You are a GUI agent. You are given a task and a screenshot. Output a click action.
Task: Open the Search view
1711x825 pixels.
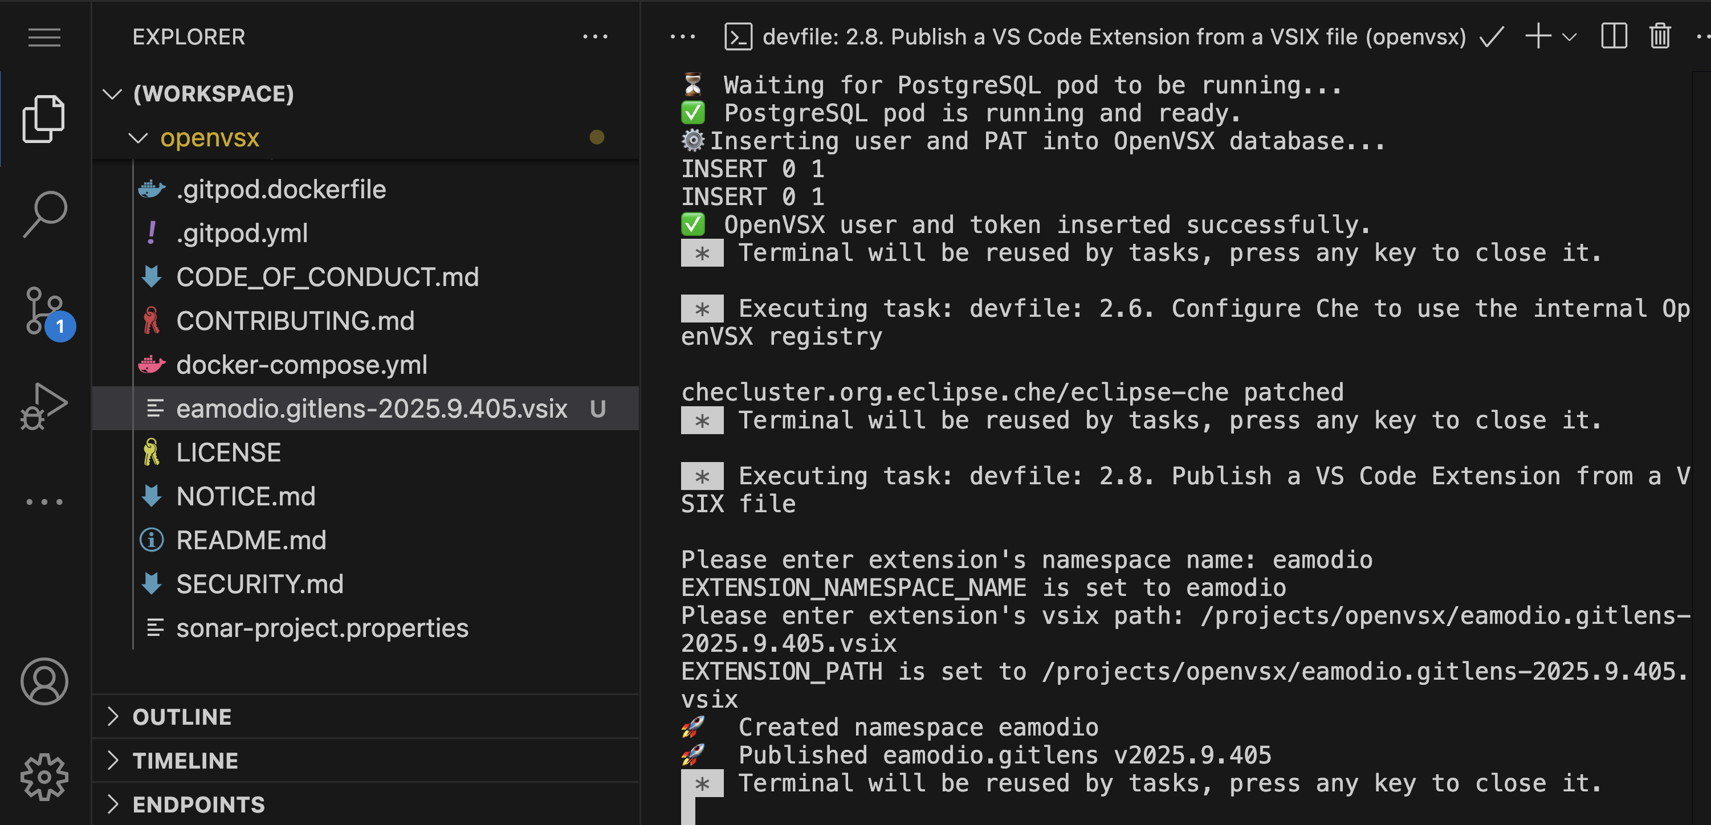point(45,214)
